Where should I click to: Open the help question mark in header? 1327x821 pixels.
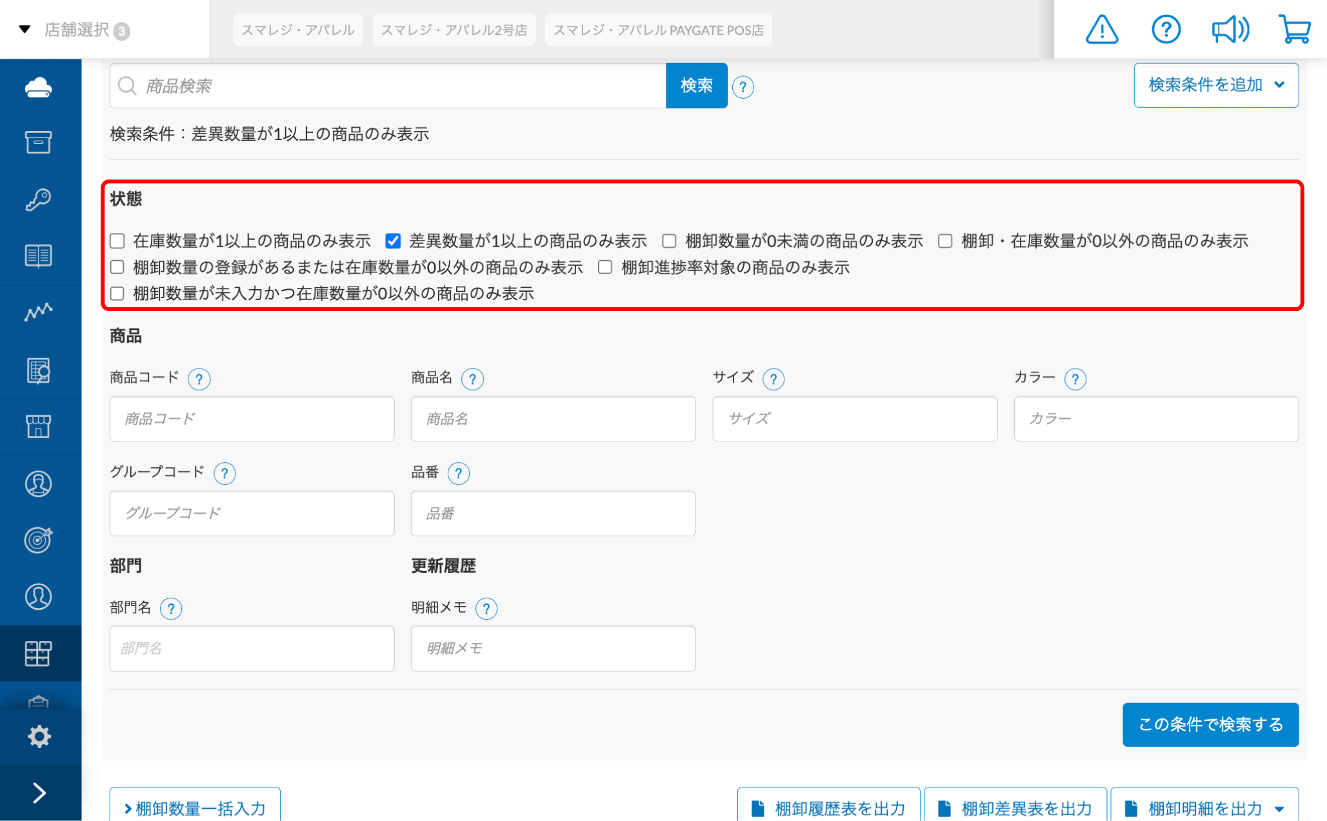[x=1165, y=30]
